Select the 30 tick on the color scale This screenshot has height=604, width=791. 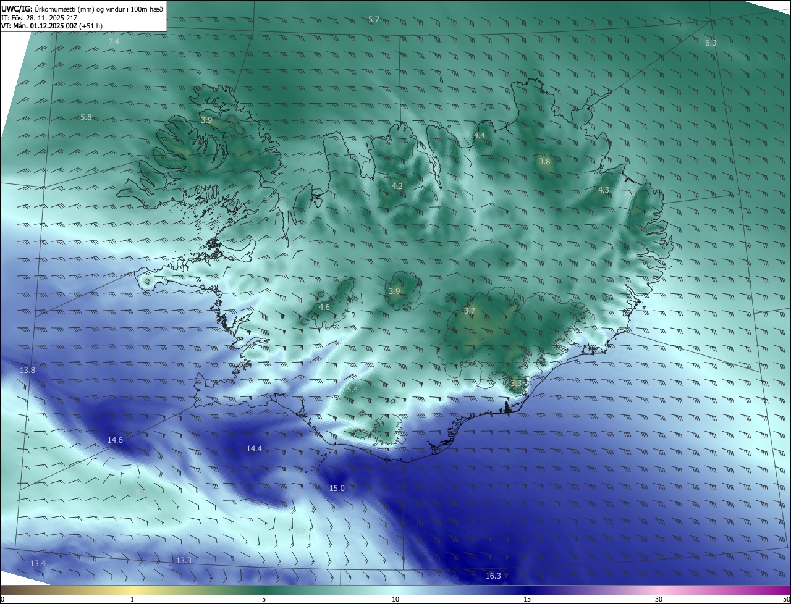coord(659,599)
